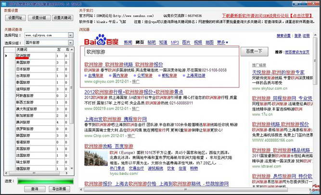Click the 注册 link
Screen dimensions: 321x195
[306, 36]
